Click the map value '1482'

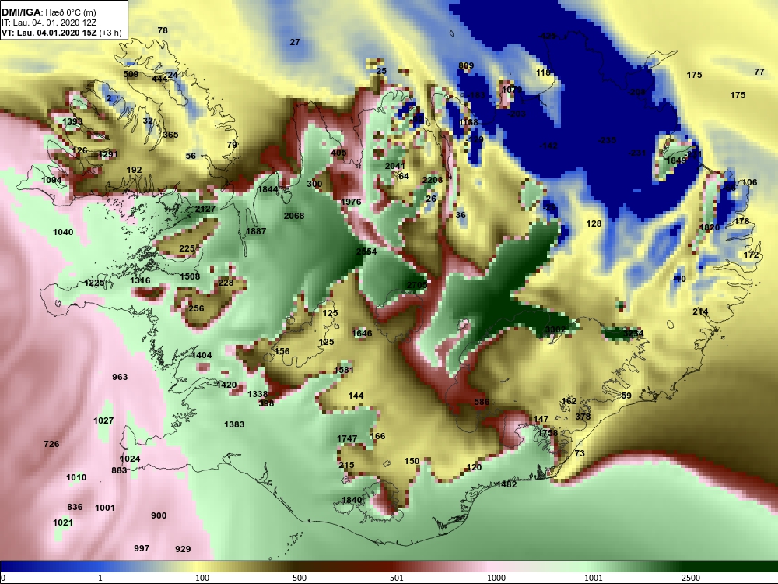506,484
